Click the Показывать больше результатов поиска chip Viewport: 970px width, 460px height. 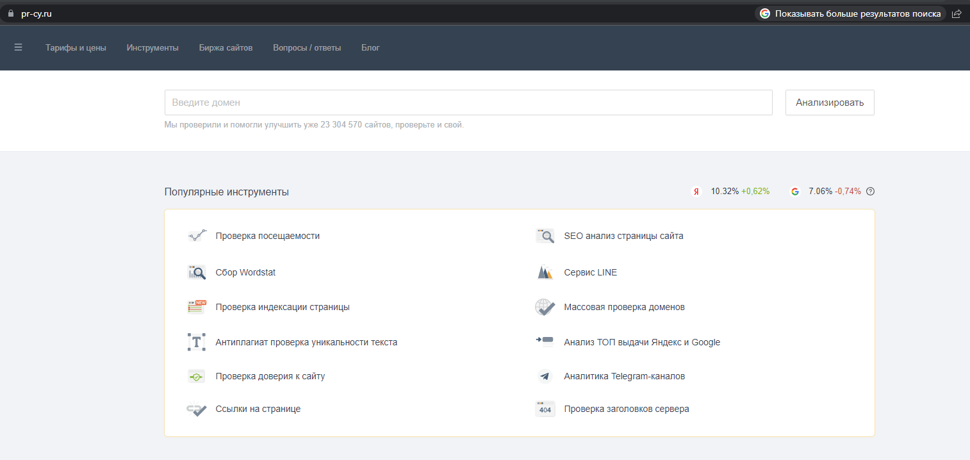[850, 13]
